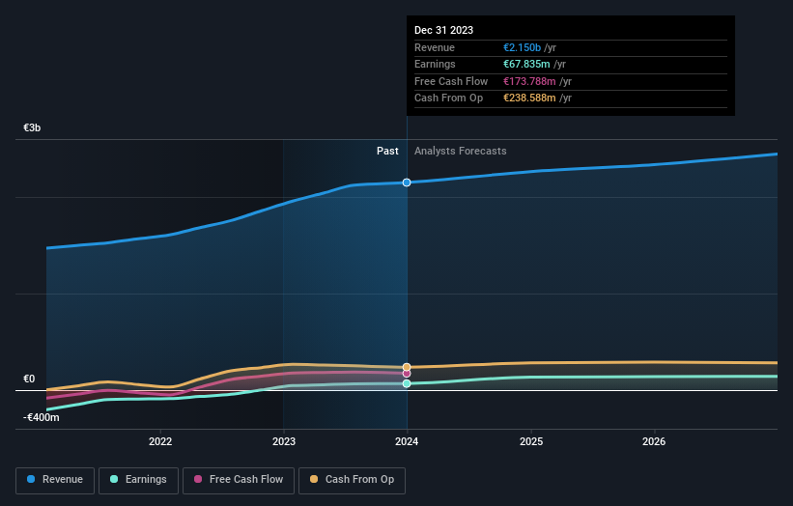Viewport: 793px width, 506px height.
Task: Click the pink Free Cash Flow data point
Action: [x=407, y=374]
